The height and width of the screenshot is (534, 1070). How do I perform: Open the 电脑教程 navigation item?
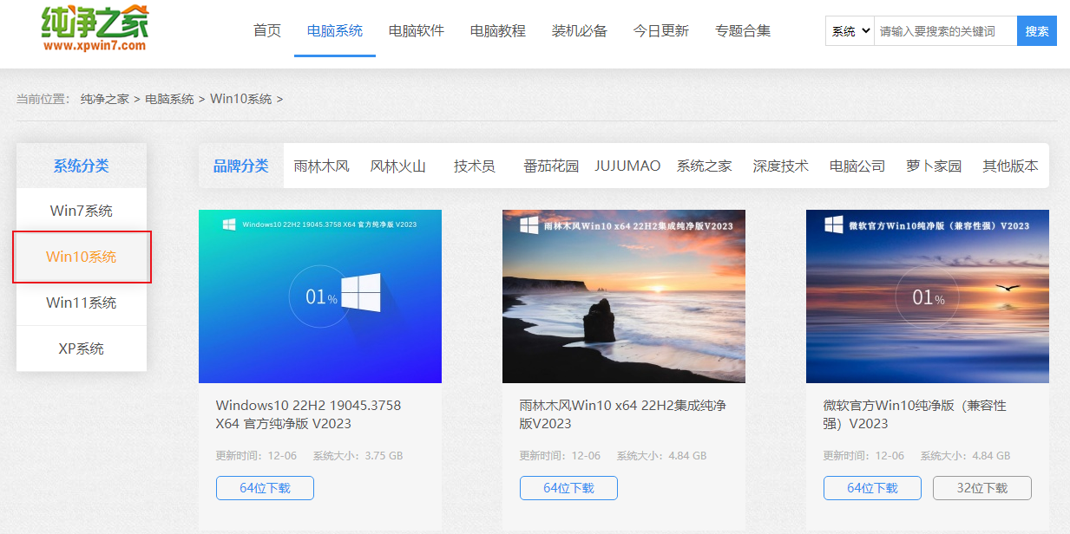497,29
